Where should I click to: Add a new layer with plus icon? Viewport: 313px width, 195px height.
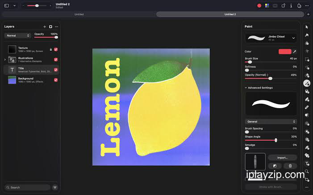[45, 27]
